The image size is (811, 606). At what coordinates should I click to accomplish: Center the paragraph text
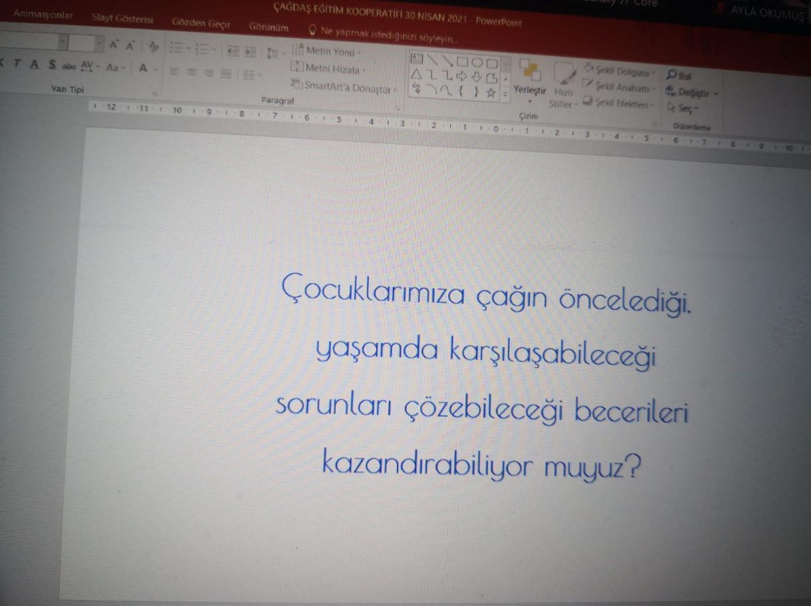tap(191, 72)
